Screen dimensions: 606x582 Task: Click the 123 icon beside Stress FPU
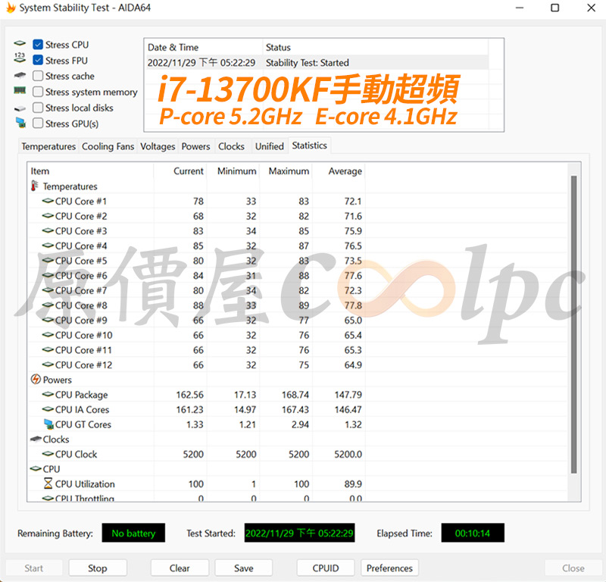pos(20,58)
